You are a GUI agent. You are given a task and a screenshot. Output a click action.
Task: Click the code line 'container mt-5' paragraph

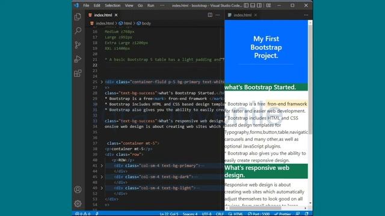click(128, 149)
